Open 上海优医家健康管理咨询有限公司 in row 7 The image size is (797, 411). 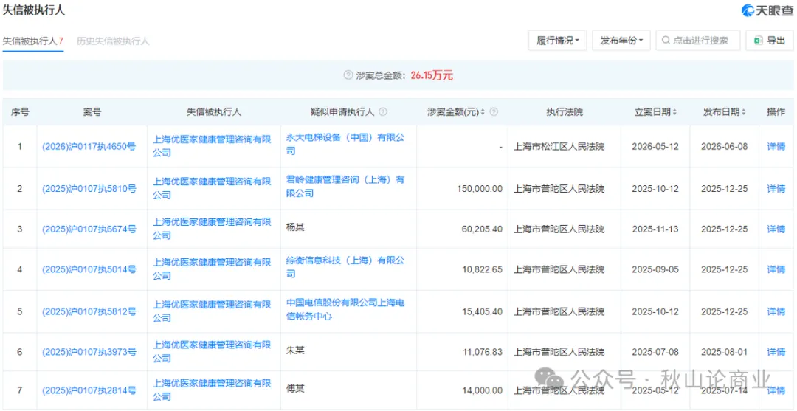point(212,389)
